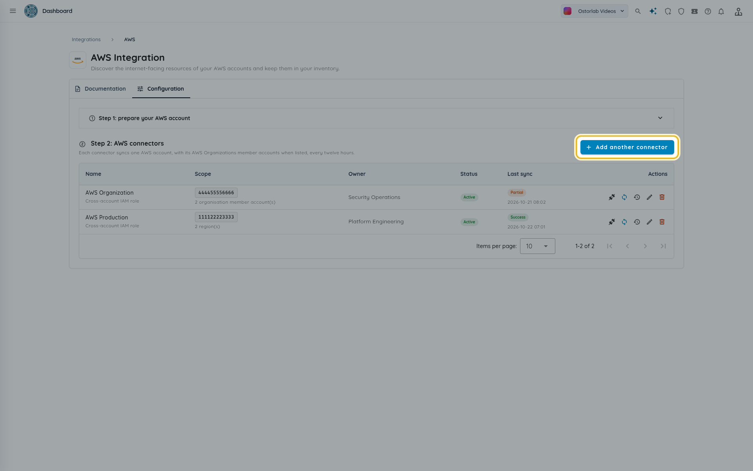Edit the AWS Organization connector
The width and height of the screenshot is (753, 471).
[649, 197]
